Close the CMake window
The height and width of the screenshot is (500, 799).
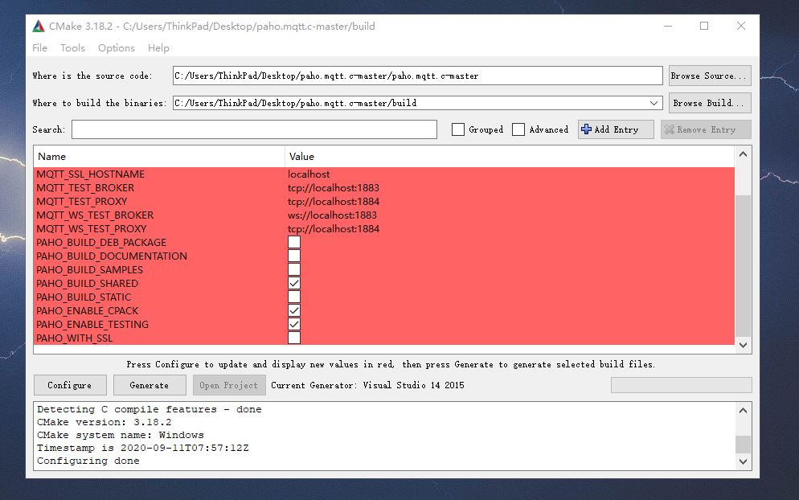(x=741, y=26)
